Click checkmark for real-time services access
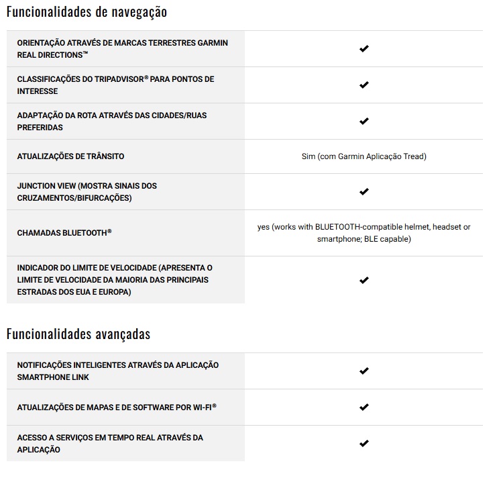 [x=364, y=443]
